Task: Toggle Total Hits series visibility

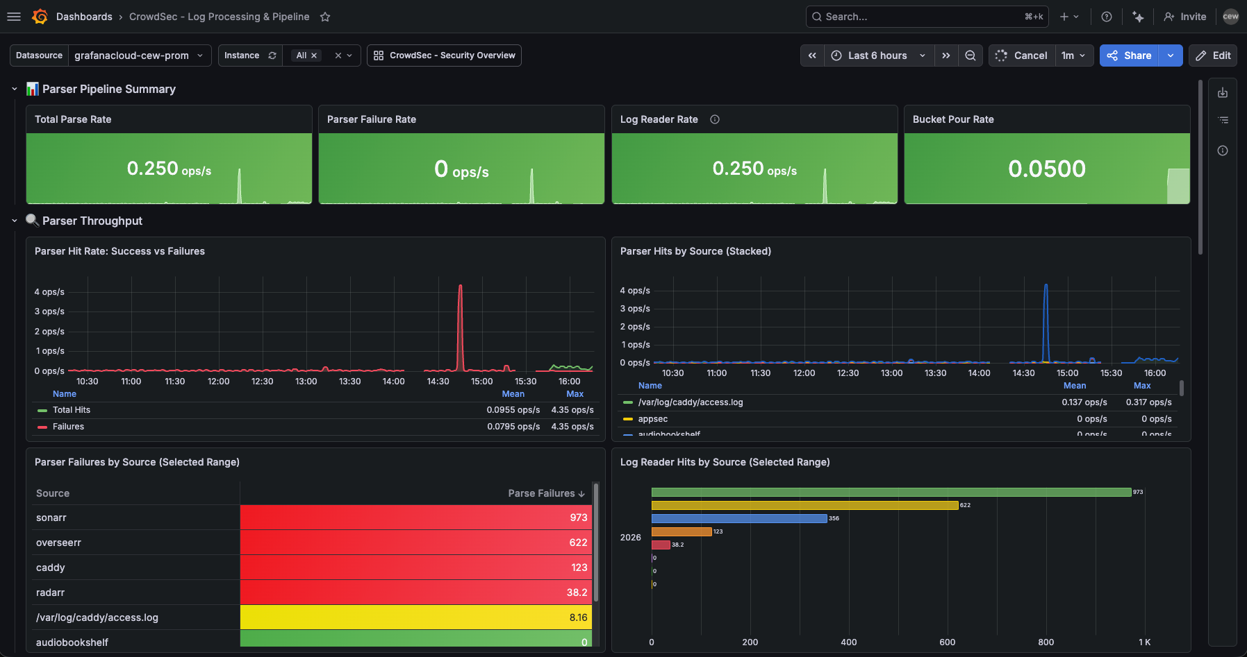Action: point(71,409)
